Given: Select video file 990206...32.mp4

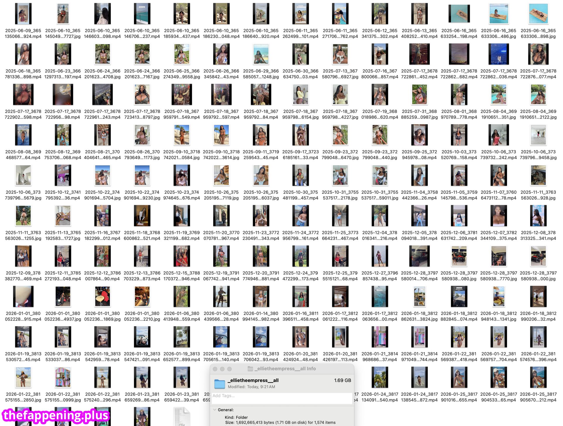Looking at the screenshot, I should (x=538, y=297).
